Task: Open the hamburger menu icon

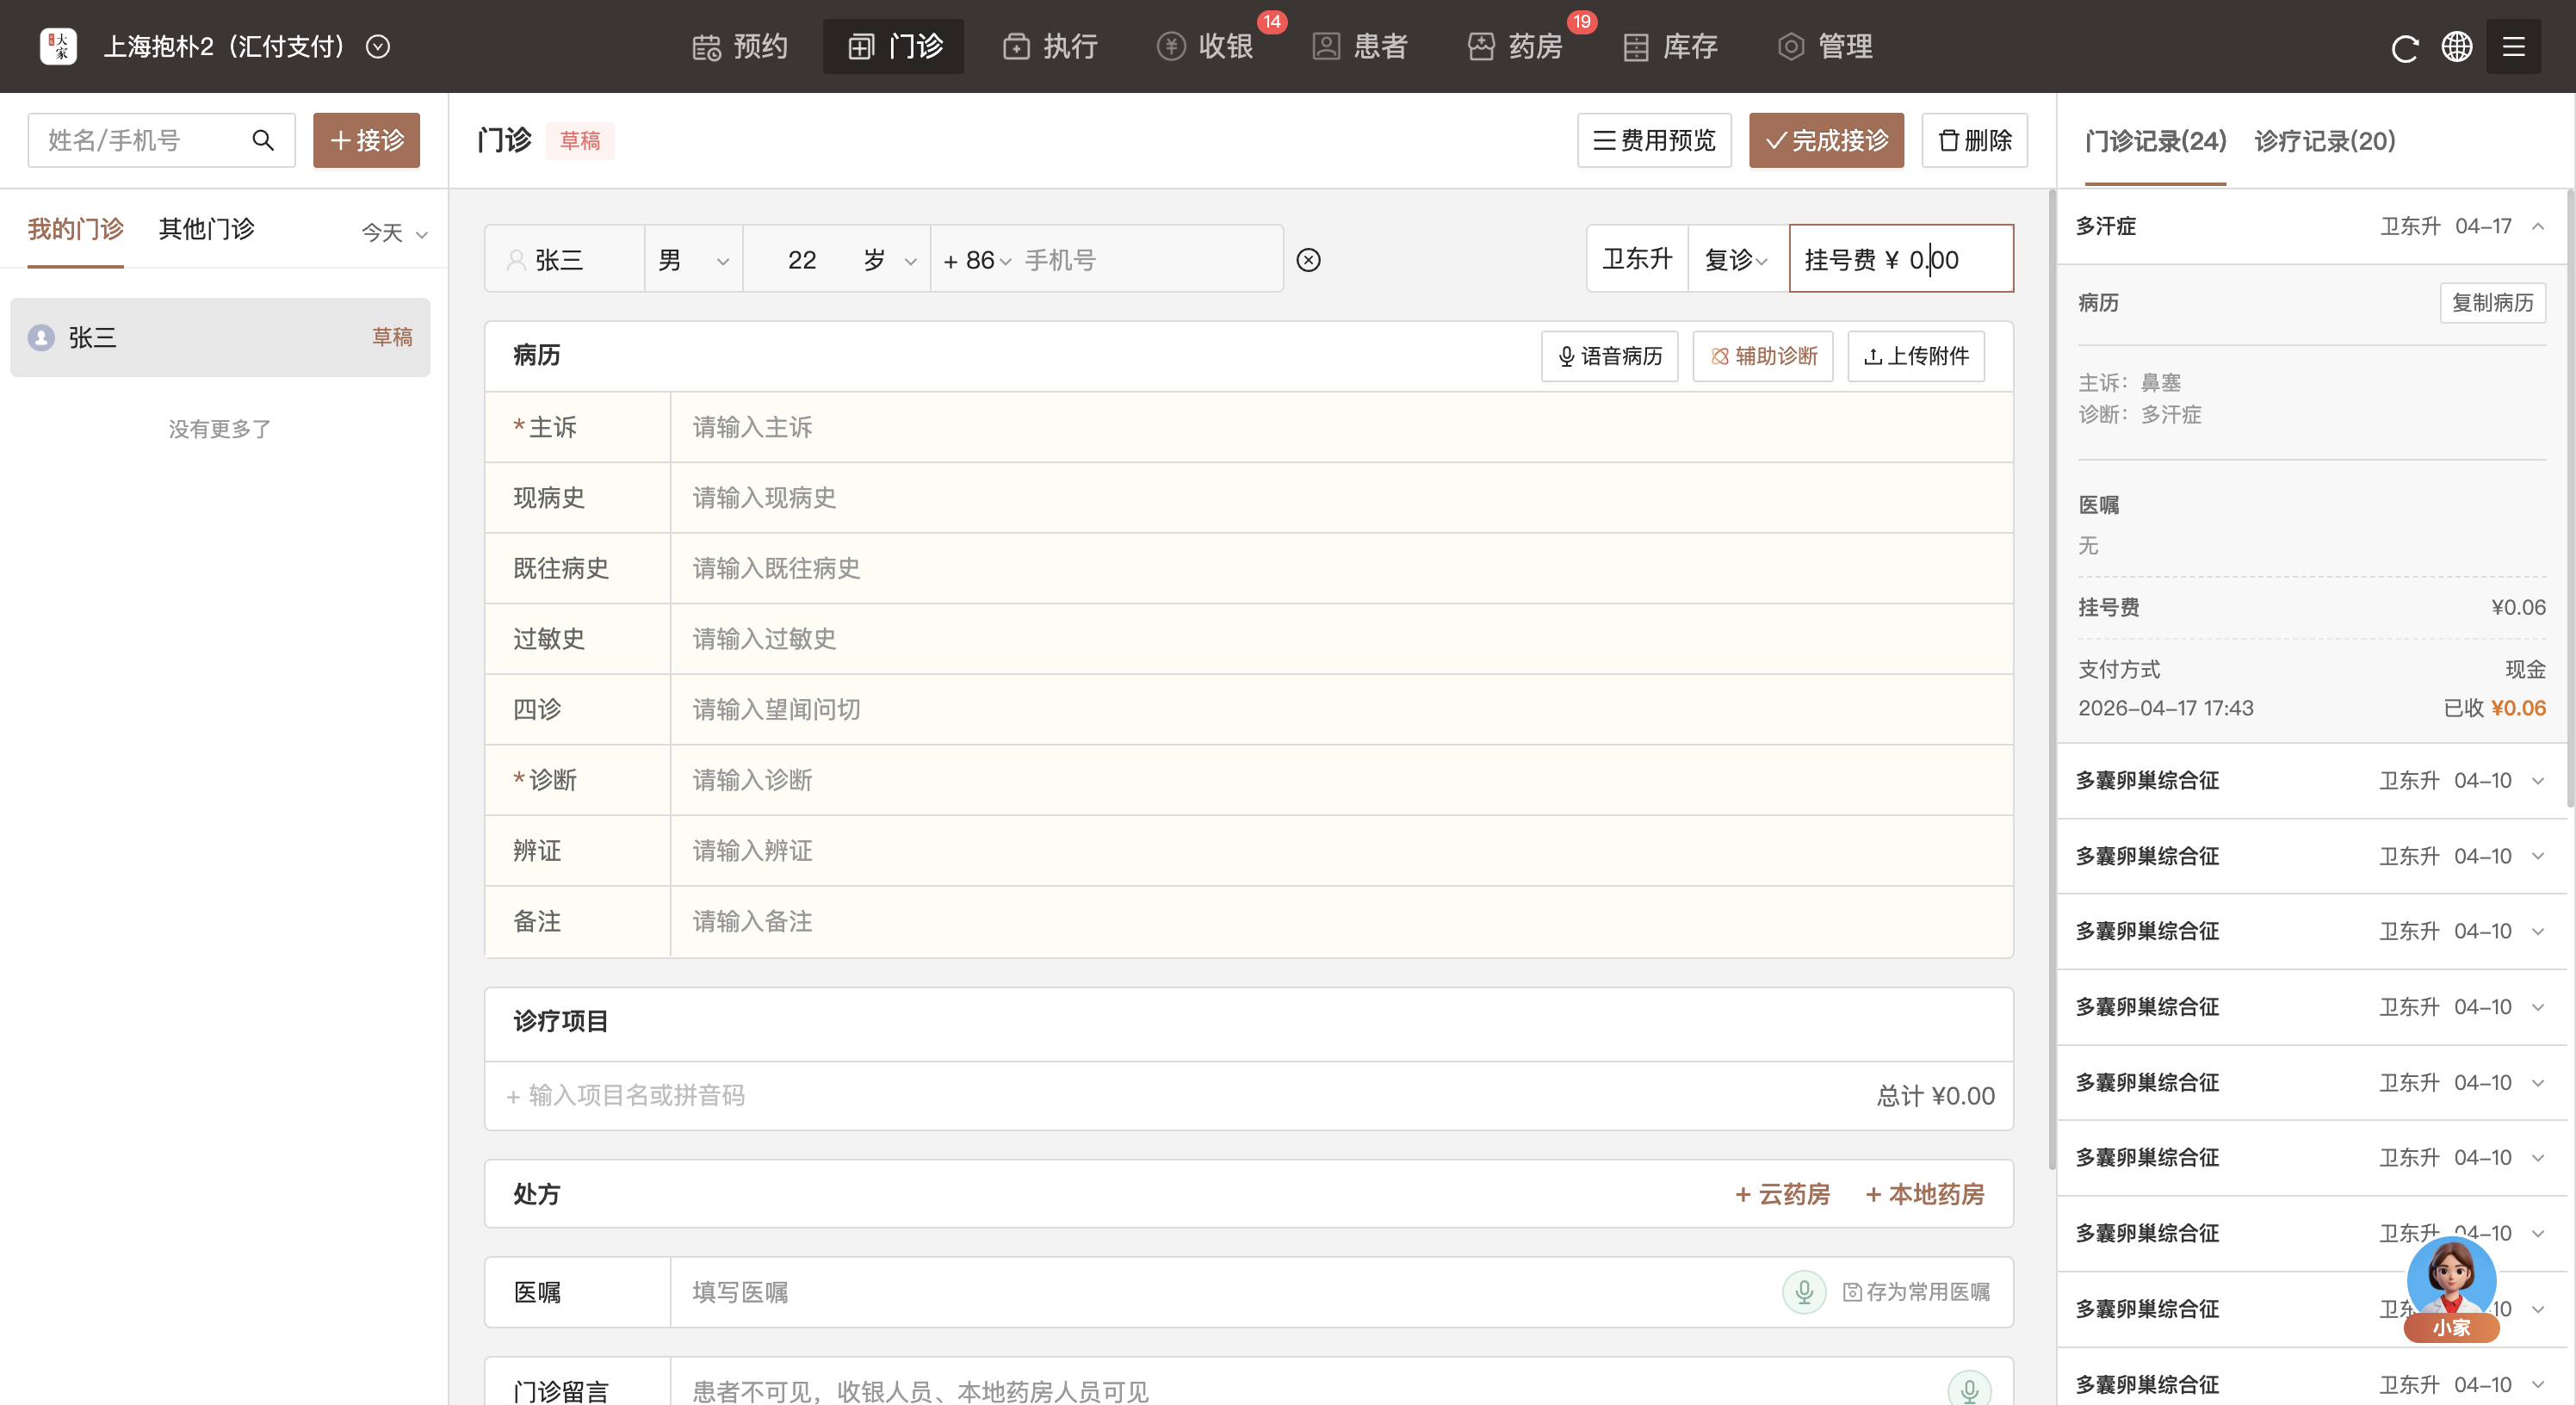Action: click(2513, 47)
